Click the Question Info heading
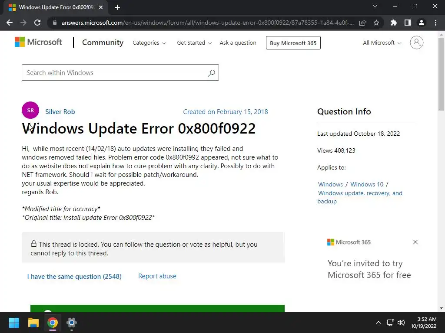Screen dimensions: 445x333 [x=344, y=111]
